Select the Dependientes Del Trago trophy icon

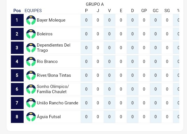pos(31,48)
